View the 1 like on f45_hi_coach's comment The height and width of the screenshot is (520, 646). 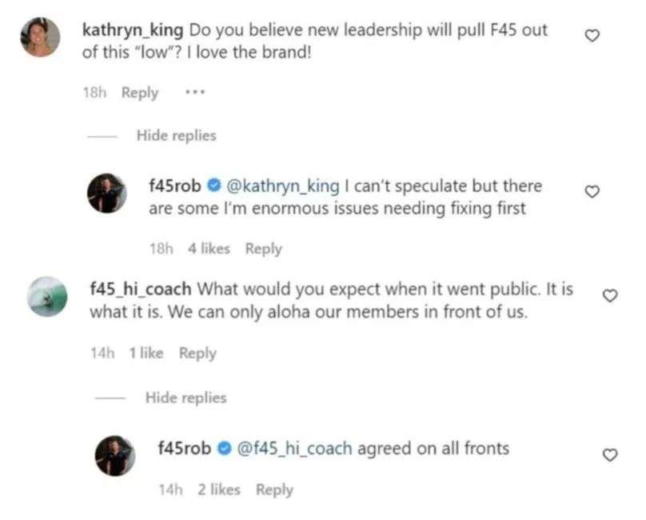pyautogui.click(x=146, y=353)
